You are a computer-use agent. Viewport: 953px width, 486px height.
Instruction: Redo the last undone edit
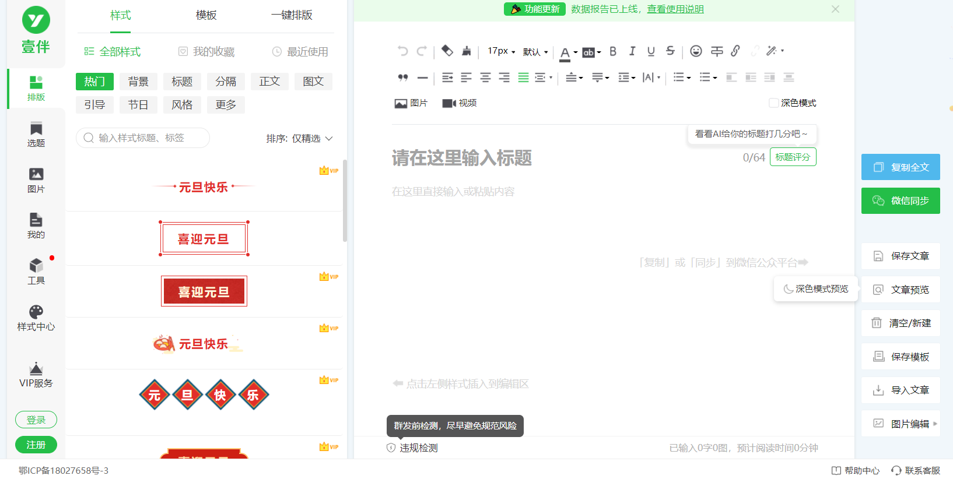tap(422, 51)
